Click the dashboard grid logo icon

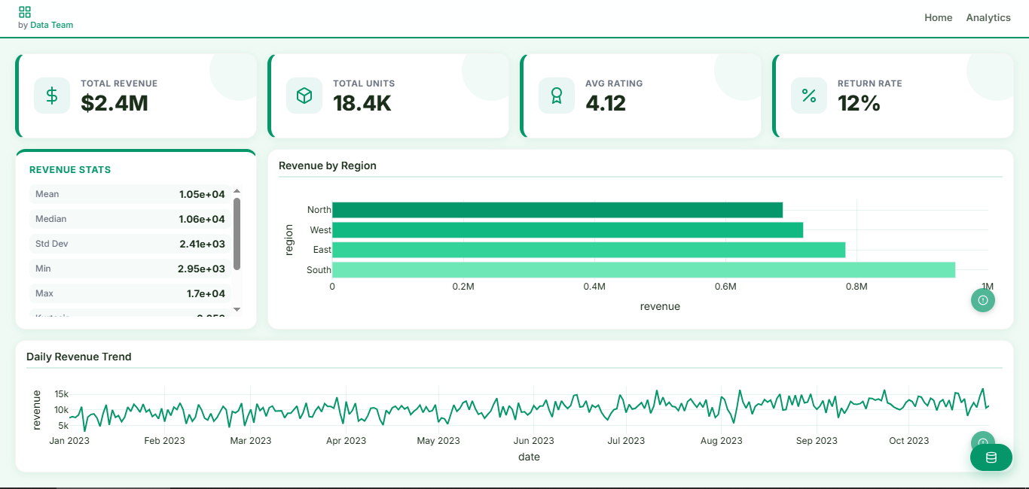[x=25, y=12]
